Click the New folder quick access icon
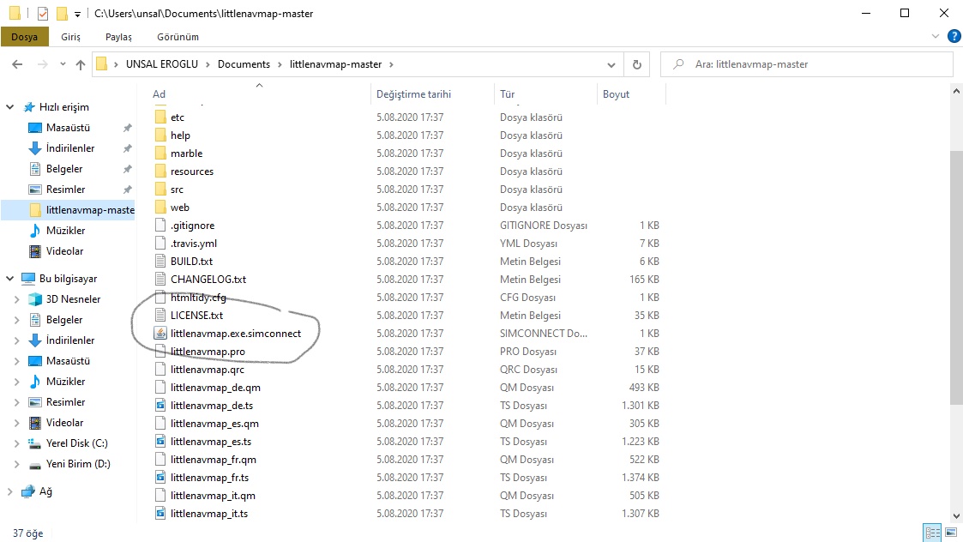The image size is (963, 542). 62,14
